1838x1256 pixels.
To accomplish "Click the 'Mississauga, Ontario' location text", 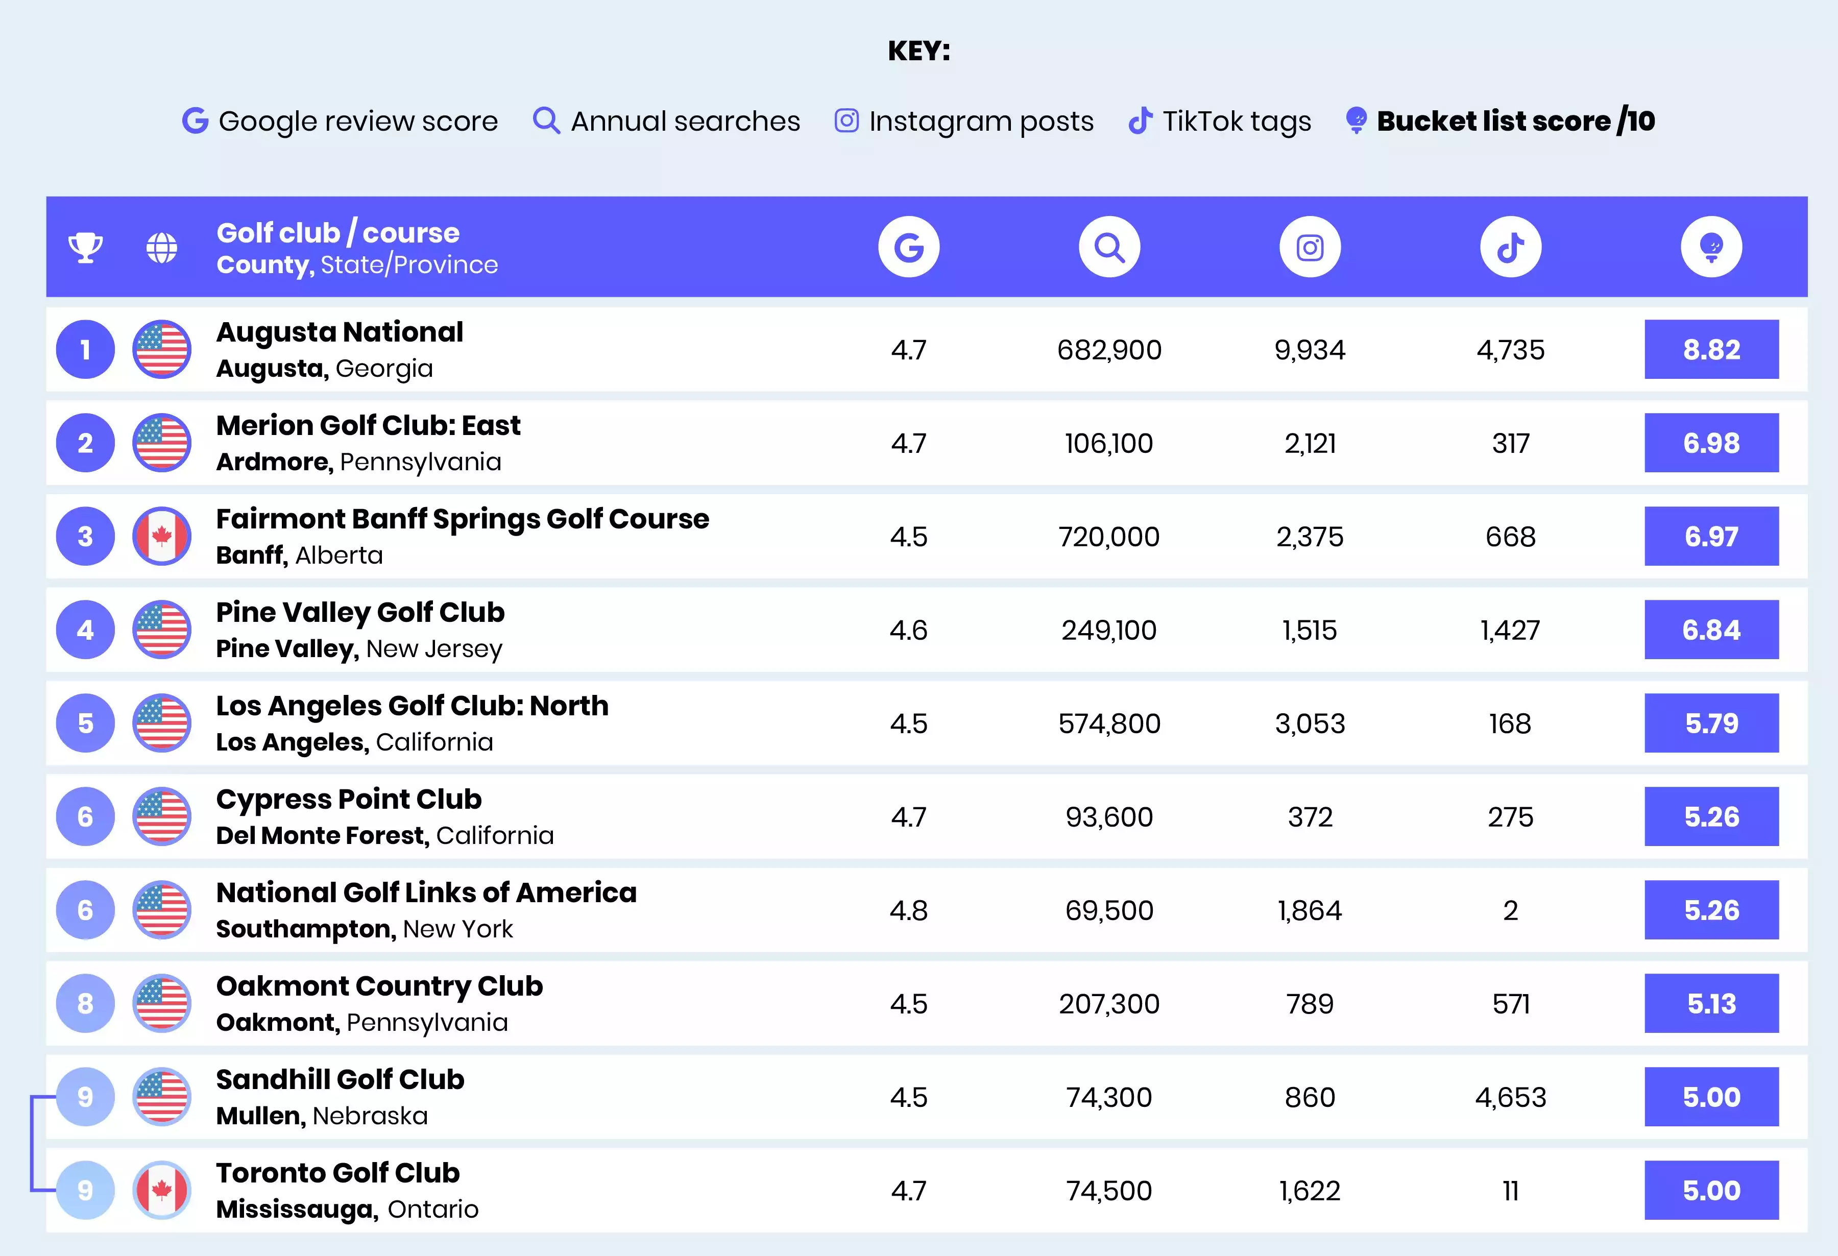I will (347, 1210).
